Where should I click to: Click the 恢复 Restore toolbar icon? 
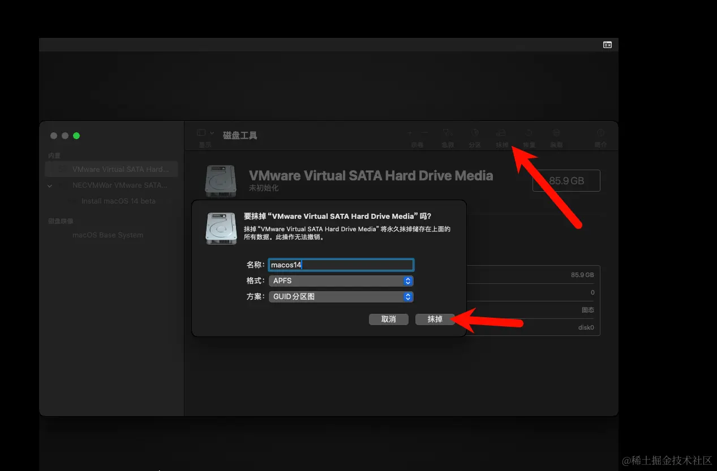(529, 133)
